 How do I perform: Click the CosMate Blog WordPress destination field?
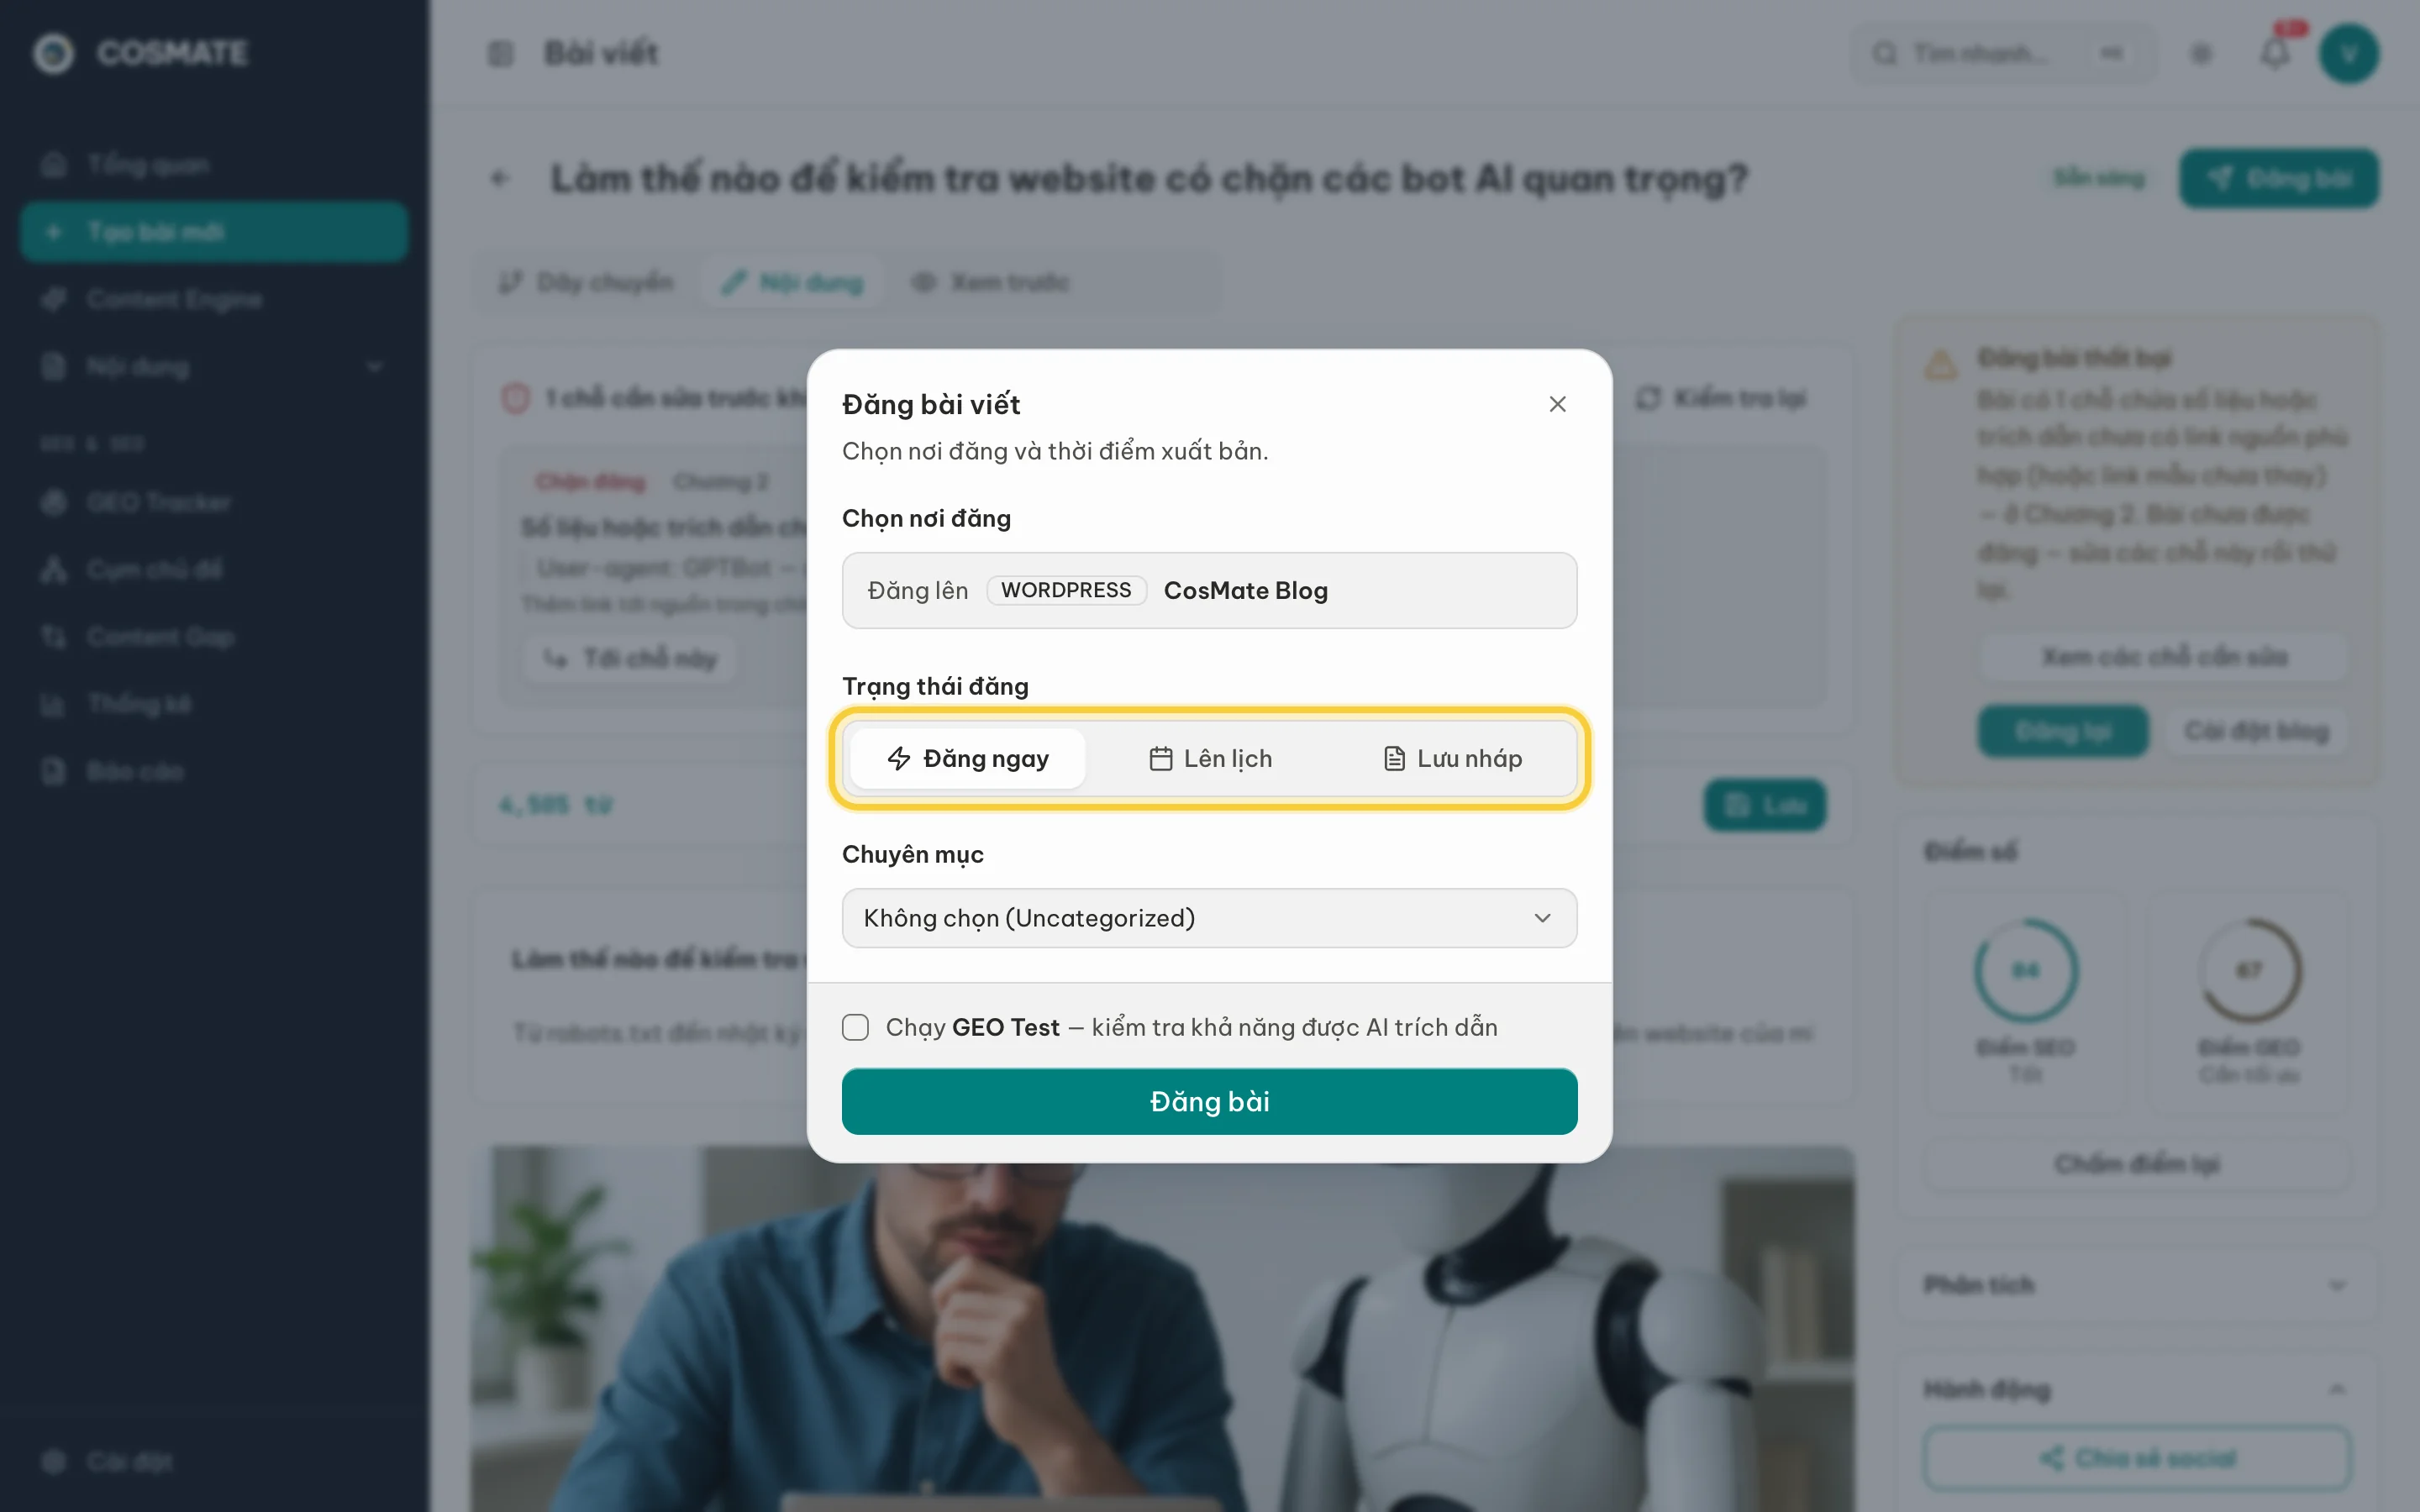pos(1209,590)
